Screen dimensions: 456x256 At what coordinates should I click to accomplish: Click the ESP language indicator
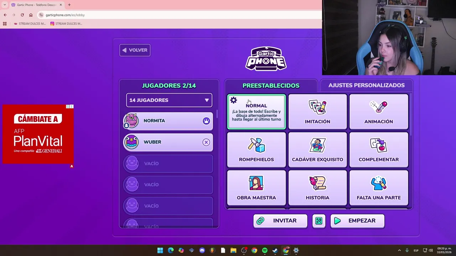[x=416, y=250]
